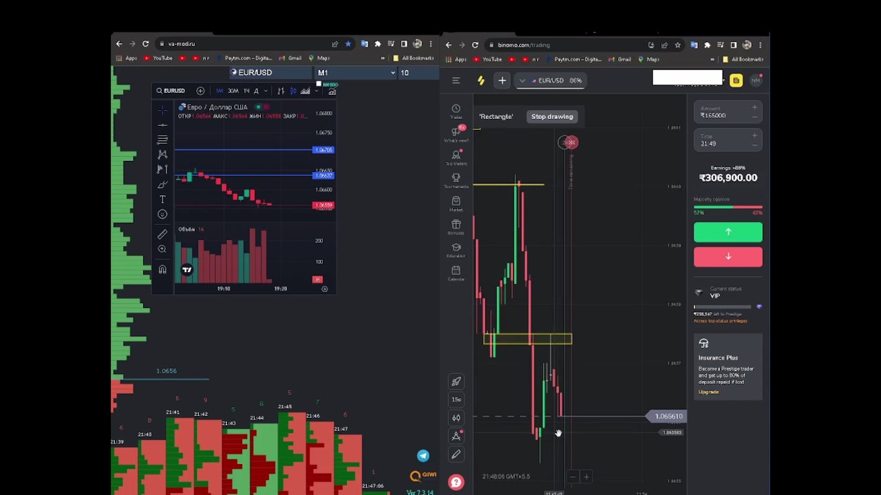The image size is (881, 495).
Task: Activate the zoom-in magnifier tool
Action: [162, 249]
